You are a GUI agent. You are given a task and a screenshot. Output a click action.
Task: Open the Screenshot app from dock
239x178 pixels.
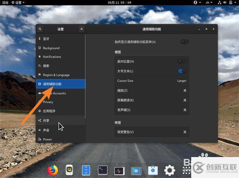(x=136, y=171)
